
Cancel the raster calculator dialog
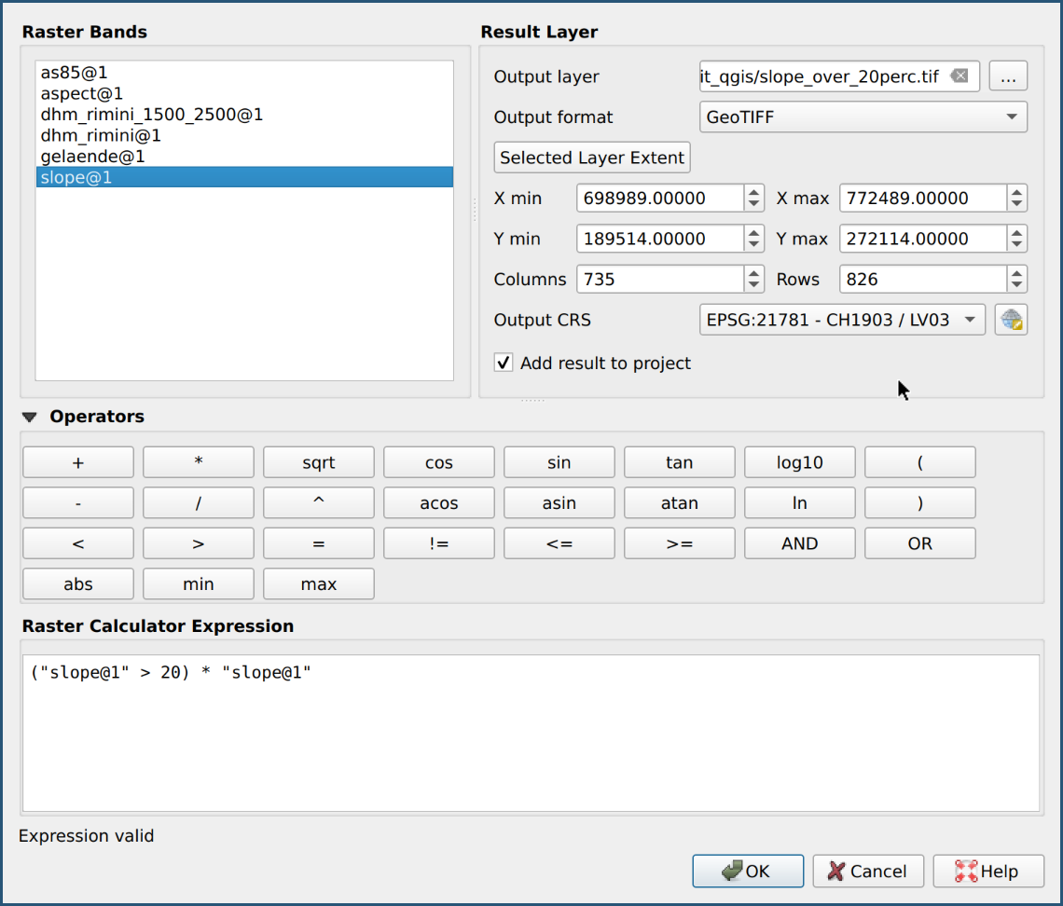pyautogui.click(x=867, y=871)
